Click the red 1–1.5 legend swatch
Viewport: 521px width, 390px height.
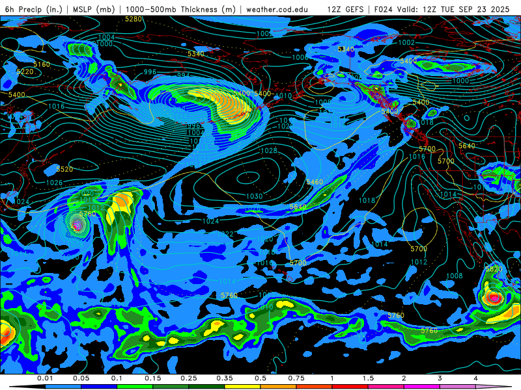350,387
